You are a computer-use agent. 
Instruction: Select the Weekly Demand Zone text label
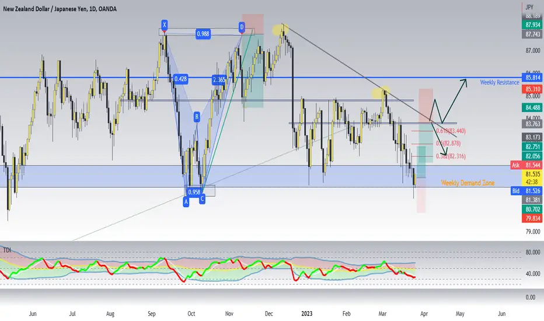coord(468,183)
